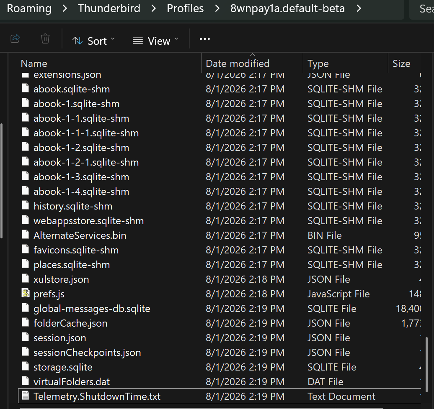Viewport: 434px width, 409px height.
Task: Select the webappsstore.sqlite-shm file icon
Action: 26,220
